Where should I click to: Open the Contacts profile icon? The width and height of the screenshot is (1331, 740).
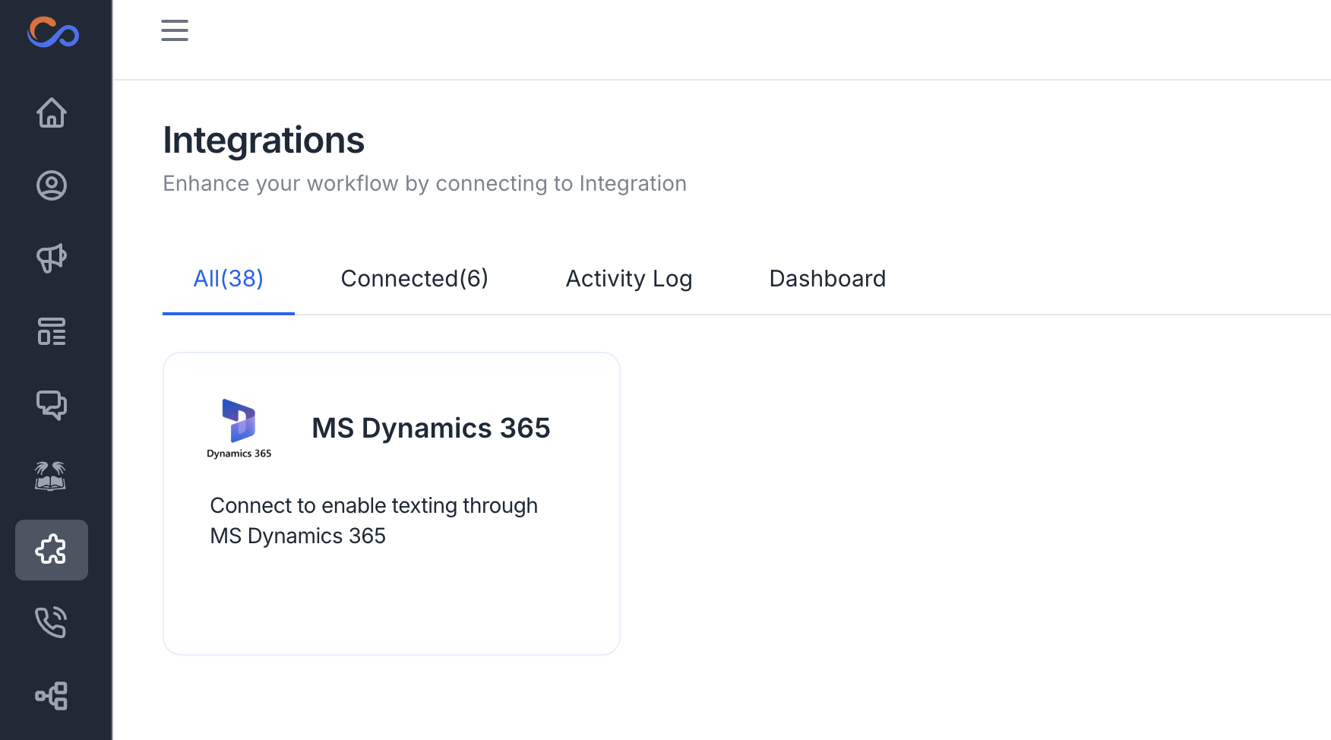pos(52,185)
